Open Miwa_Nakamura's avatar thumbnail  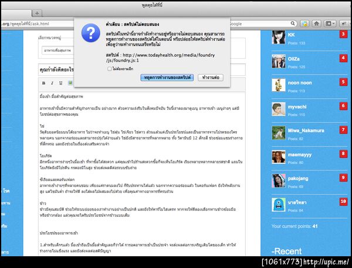pyautogui.click(x=279, y=133)
